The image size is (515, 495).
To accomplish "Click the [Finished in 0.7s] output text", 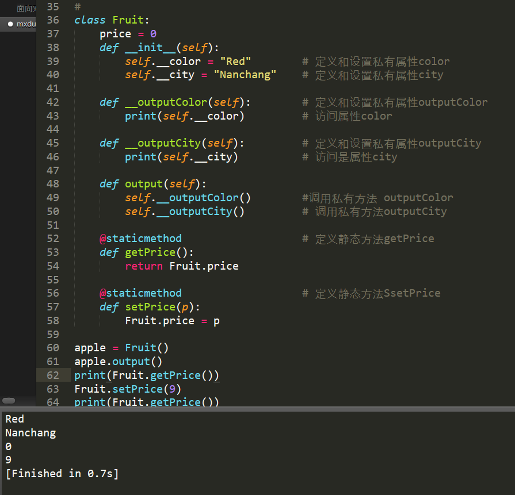I will click(x=62, y=474).
